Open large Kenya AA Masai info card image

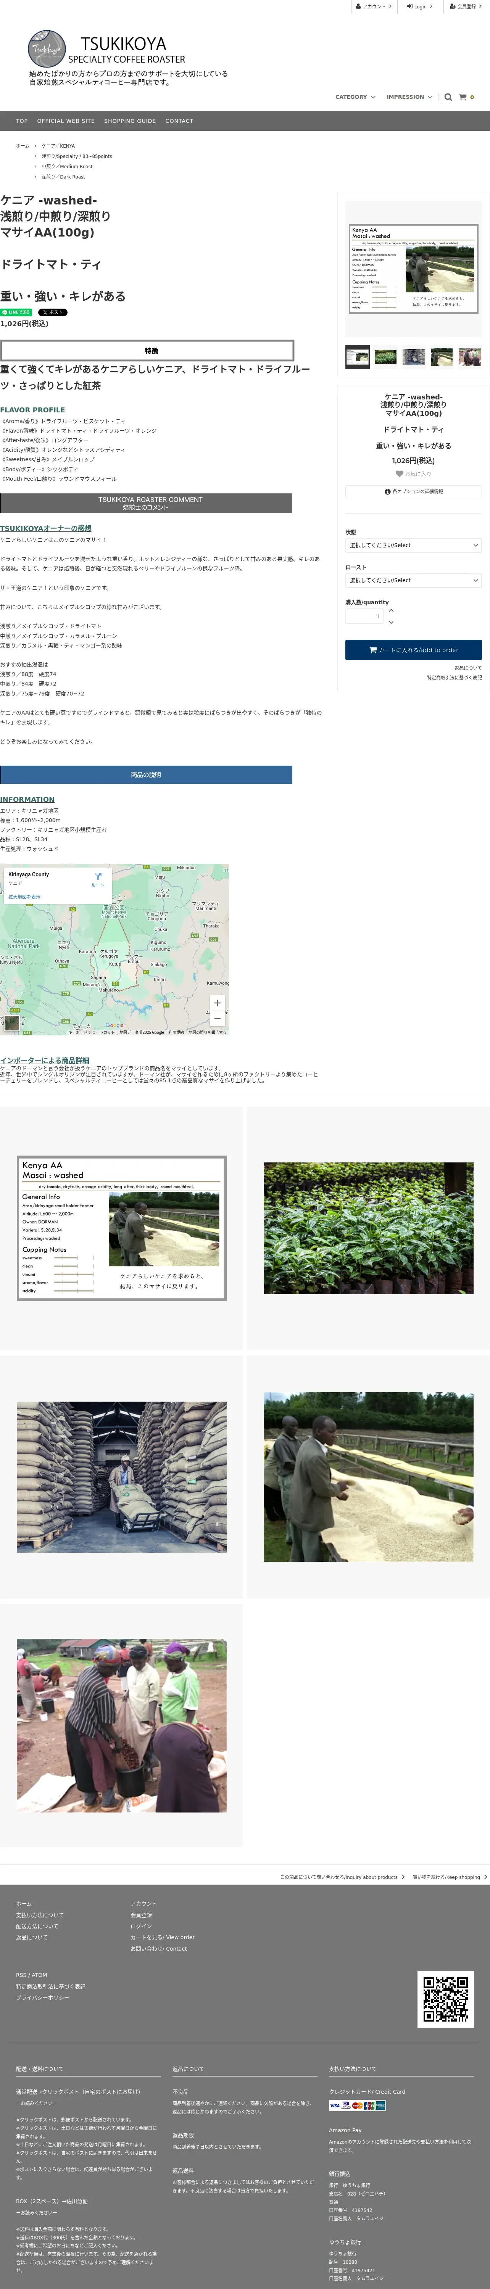coord(122,1228)
